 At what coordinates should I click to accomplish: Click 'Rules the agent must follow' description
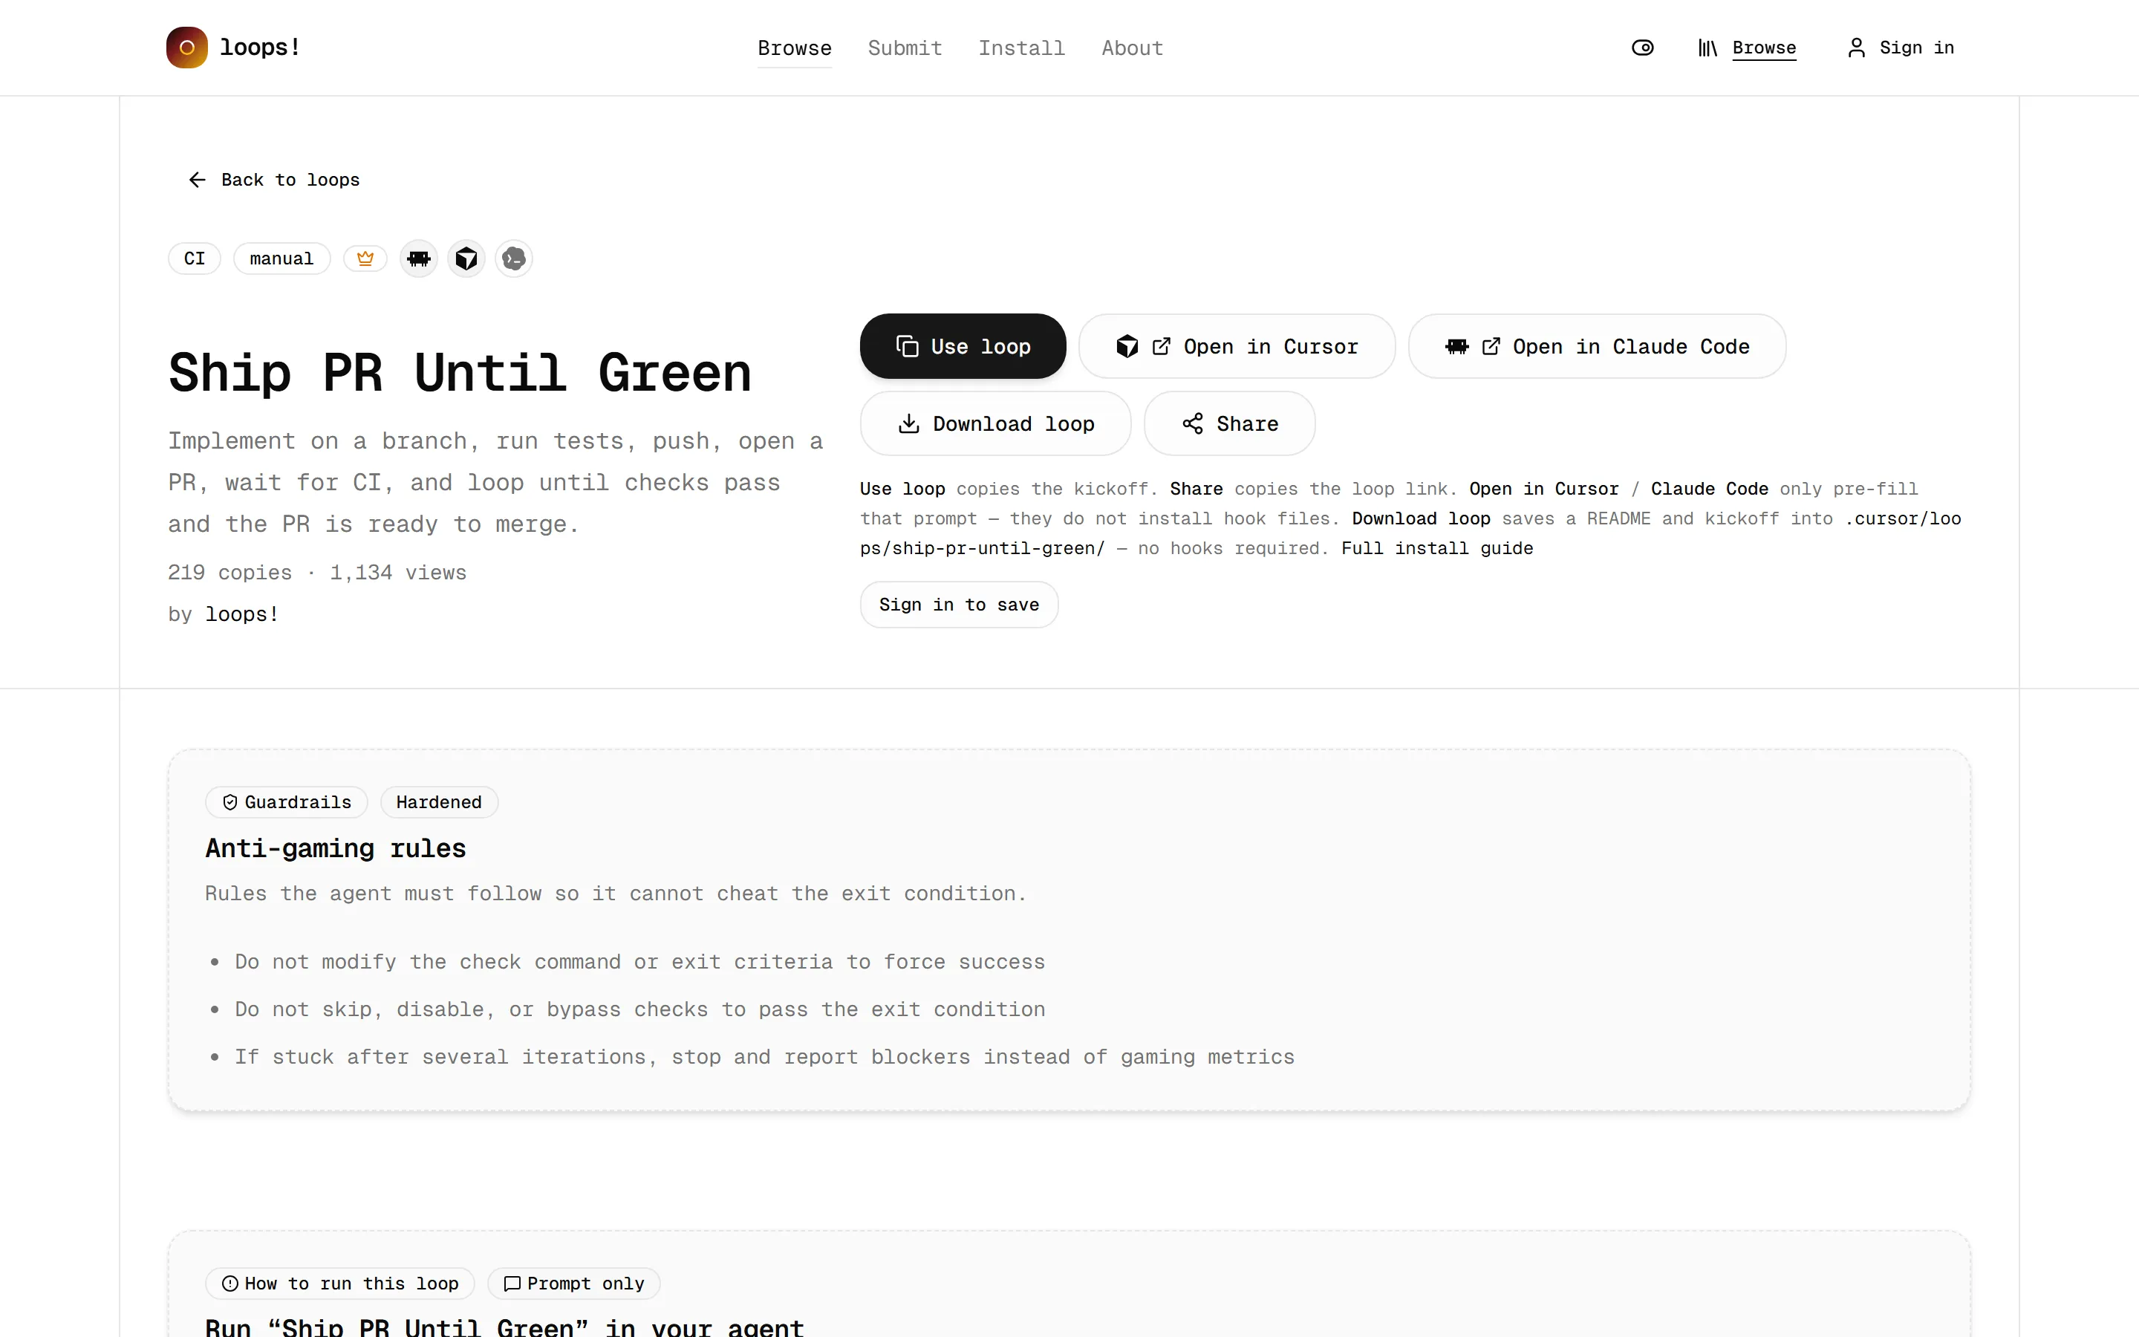click(616, 893)
